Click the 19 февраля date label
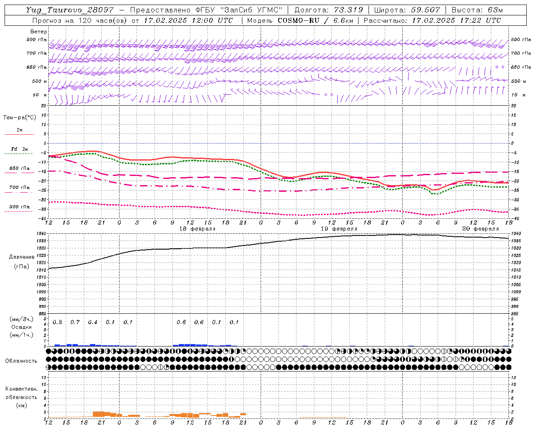This screenshot has width=533, height=426. pyautogui.click(x=339, y=229)
